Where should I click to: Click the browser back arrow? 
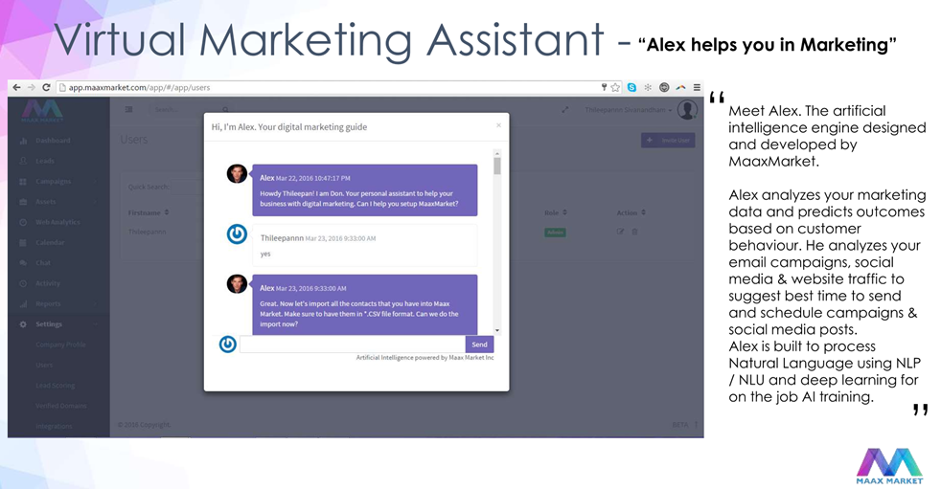coord(16,87)
